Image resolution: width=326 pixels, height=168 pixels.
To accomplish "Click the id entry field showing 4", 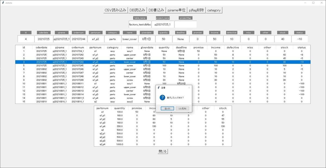I will [x=26, y=39].
